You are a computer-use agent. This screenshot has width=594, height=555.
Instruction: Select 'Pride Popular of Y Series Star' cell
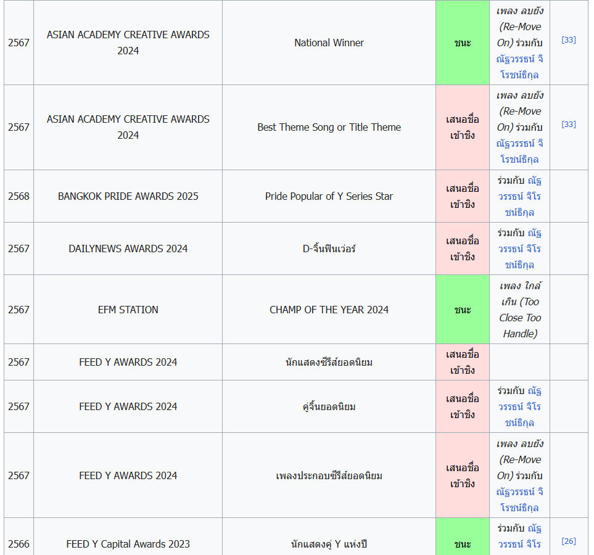pyautogui.click(x=329, y=196)
